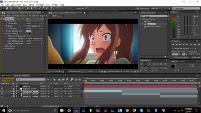
Task: Open Track Frame Auto dropdown
Action: pyautogui.click(x=35, y=24)
